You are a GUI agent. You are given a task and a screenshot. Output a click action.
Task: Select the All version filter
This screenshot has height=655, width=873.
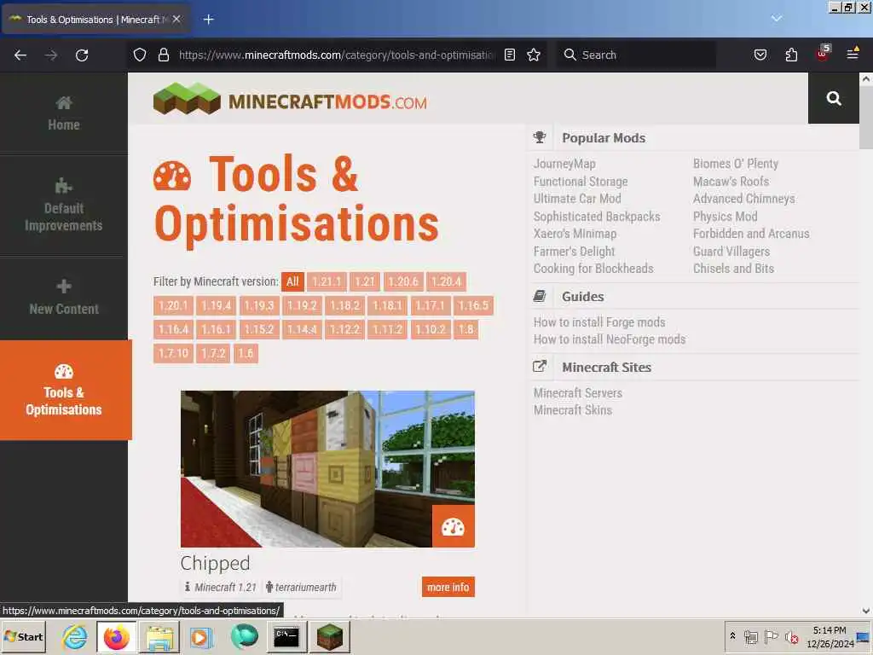[293, 281]
